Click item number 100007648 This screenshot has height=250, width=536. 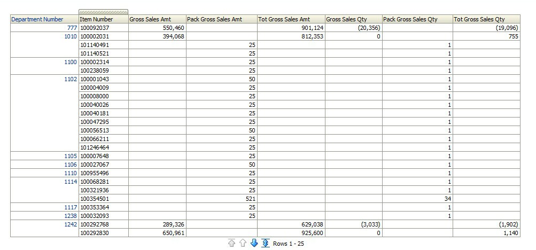click(95, 156)
